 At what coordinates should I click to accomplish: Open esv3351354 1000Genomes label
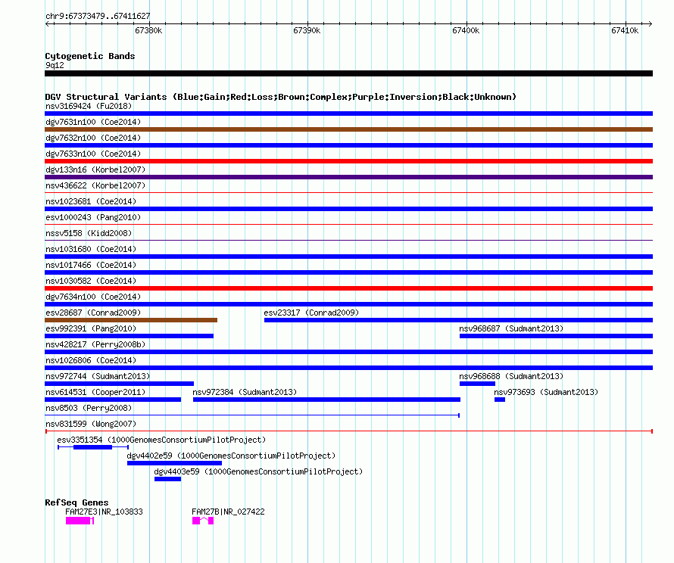click(161, 440)
